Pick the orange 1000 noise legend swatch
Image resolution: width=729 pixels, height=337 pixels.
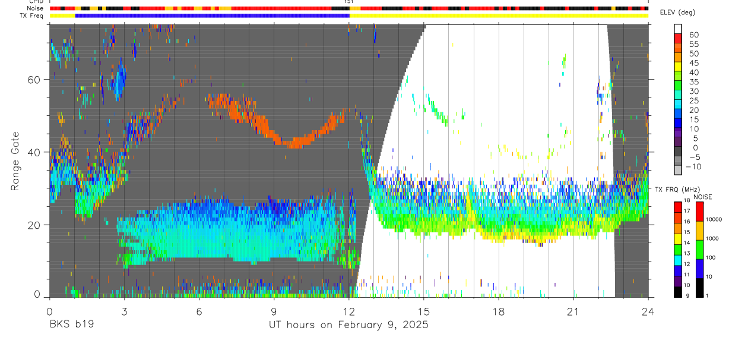click(700, 231)
